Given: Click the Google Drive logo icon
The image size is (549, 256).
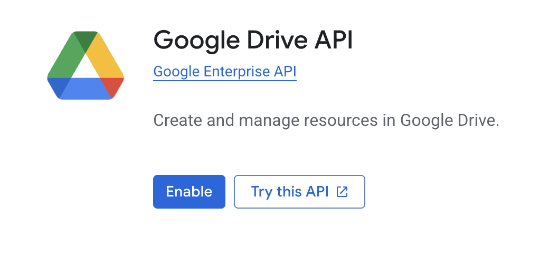Looking at the screenshot, I should 86,65.
